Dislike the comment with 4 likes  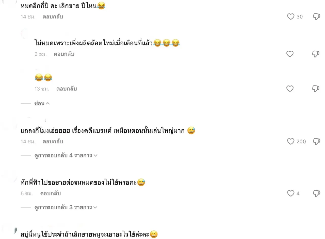pos(316,193)
